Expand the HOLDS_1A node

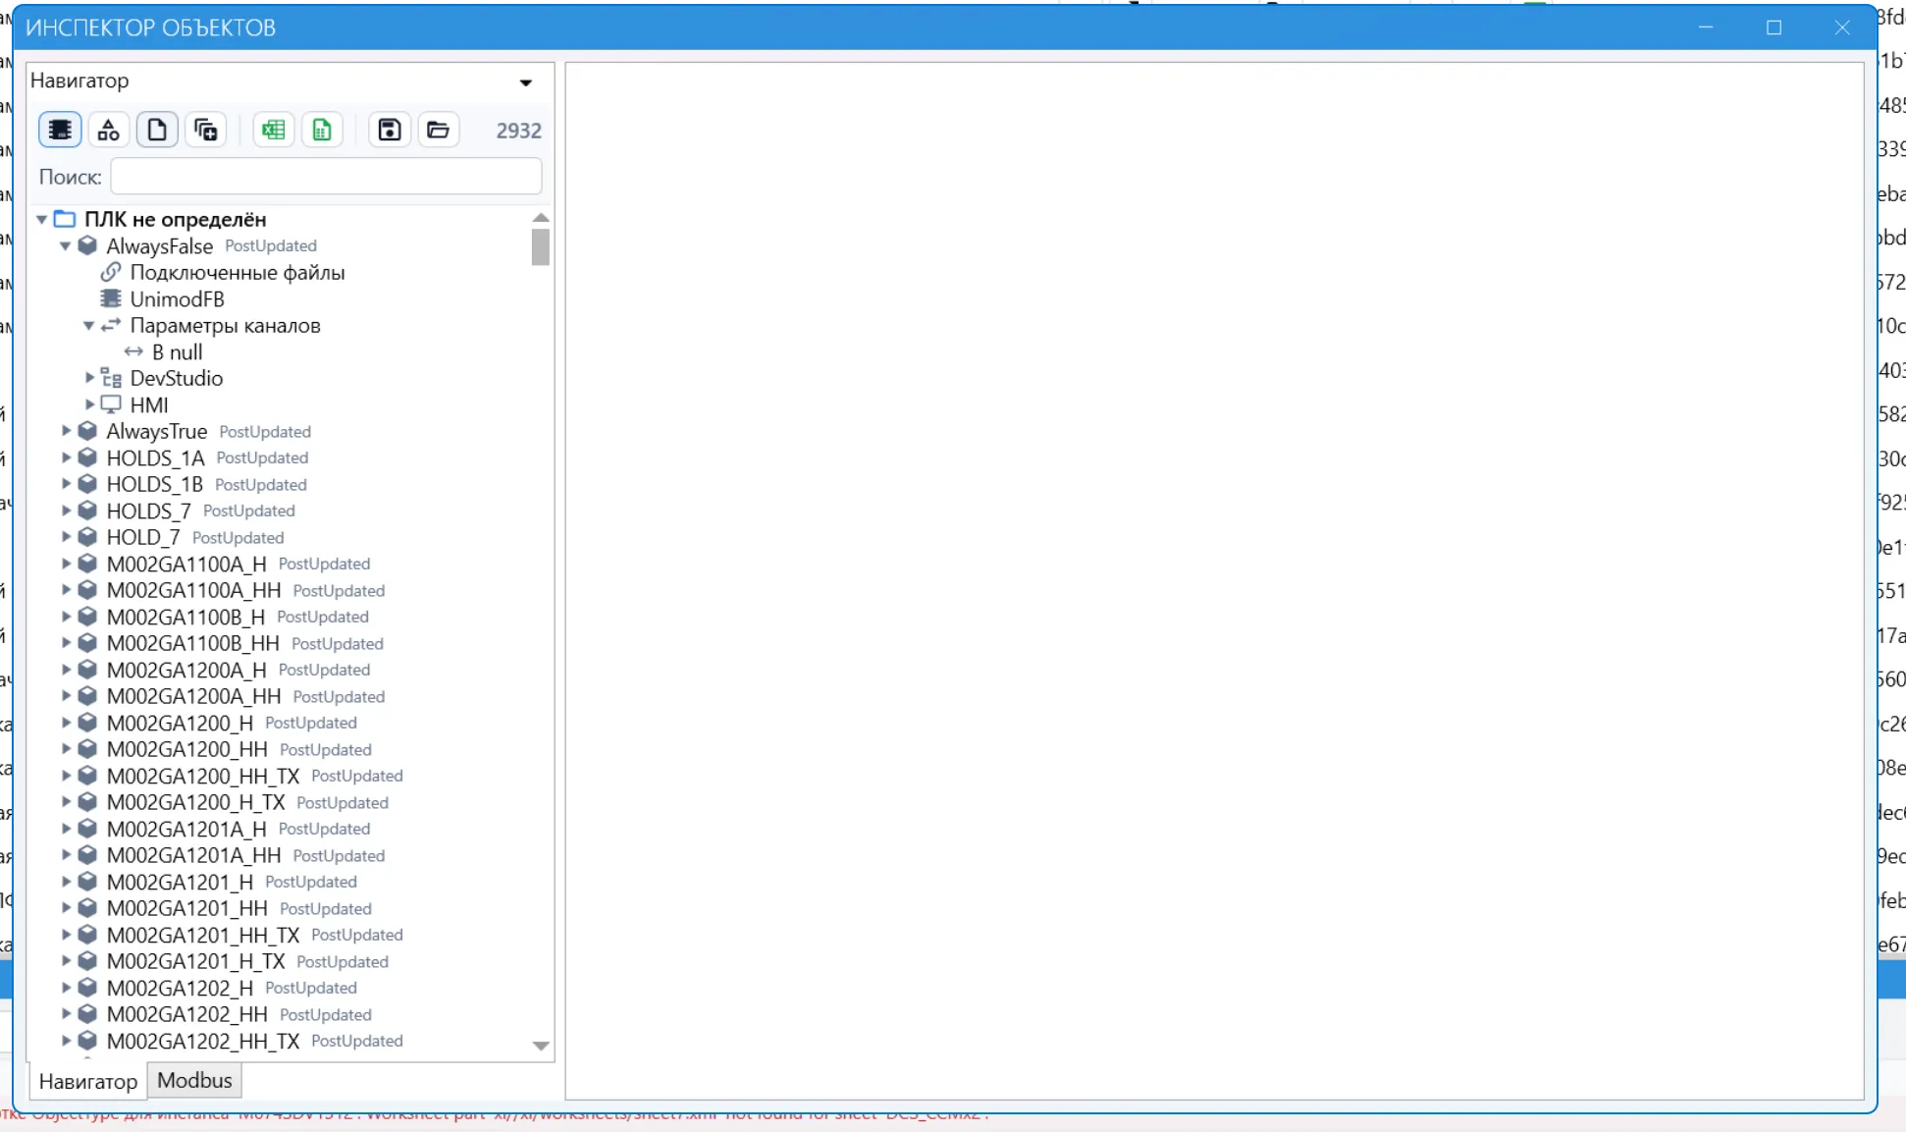[x=66, y=458]
